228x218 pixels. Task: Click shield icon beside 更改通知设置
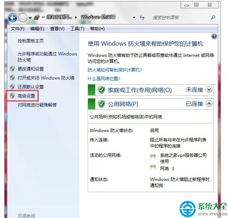pos(12,69)
